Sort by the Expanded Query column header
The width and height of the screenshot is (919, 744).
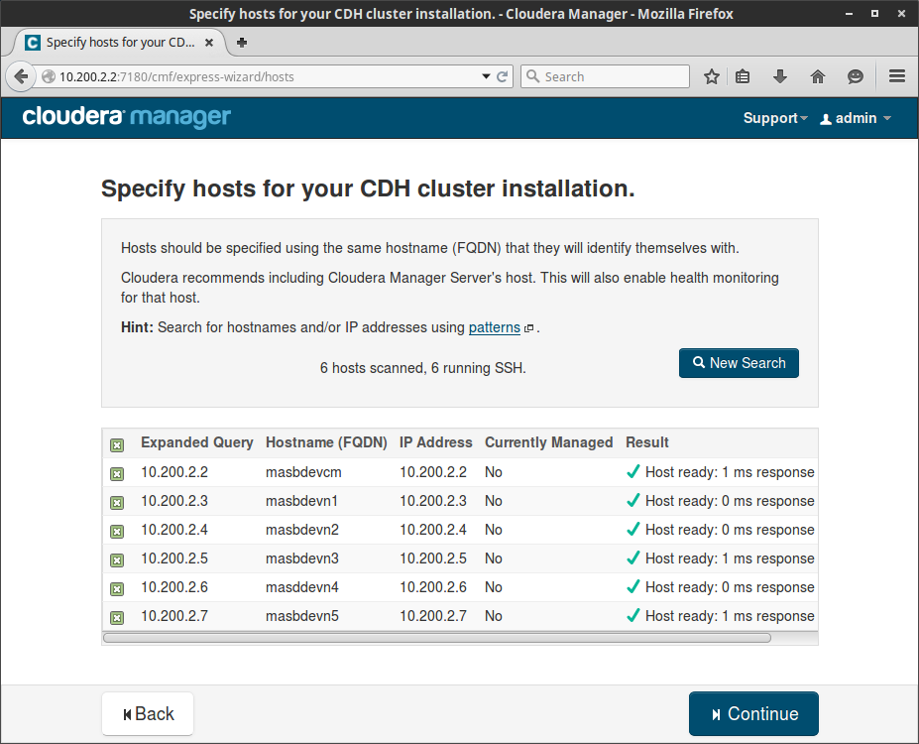pyautogui.click(x=197, y=442)
